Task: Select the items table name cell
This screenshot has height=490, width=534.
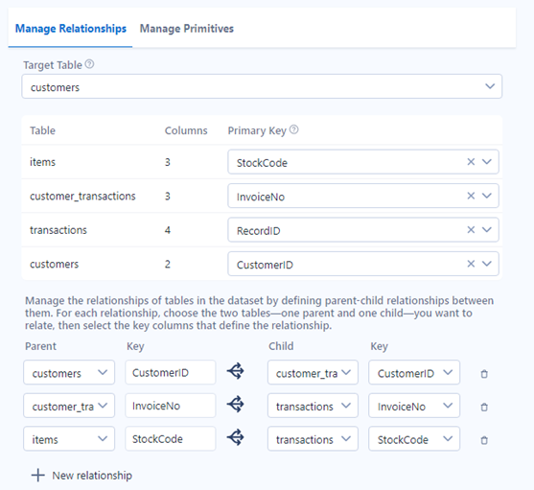Action: [x=42, y=162]
